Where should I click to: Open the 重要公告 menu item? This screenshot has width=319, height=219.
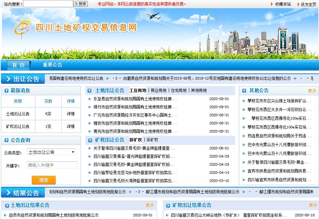[x=52, y=65]
